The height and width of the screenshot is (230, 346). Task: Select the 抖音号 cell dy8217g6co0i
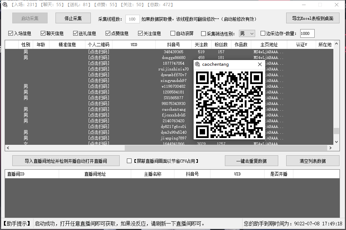173,126
